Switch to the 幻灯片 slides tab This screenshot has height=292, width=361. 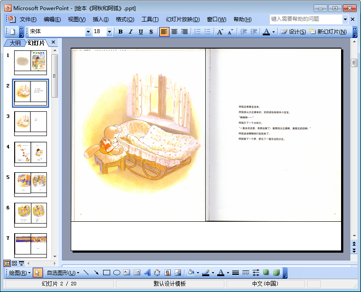point(36,43)
